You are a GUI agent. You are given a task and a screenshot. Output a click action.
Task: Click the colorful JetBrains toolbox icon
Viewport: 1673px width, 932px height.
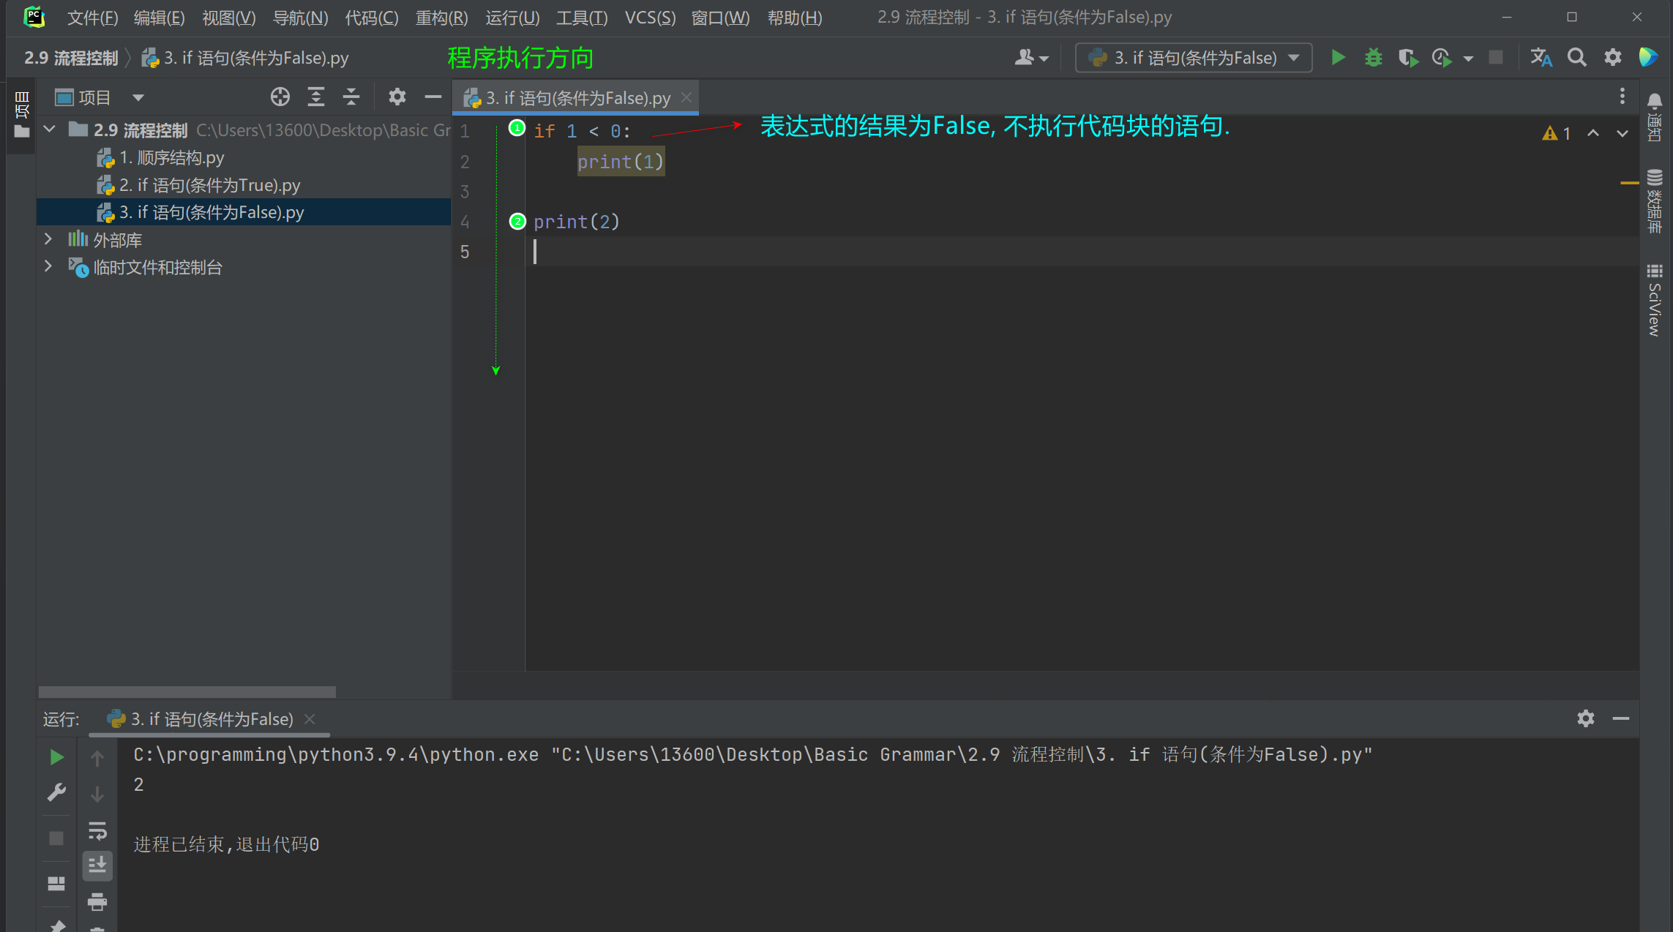(1648, 57)
